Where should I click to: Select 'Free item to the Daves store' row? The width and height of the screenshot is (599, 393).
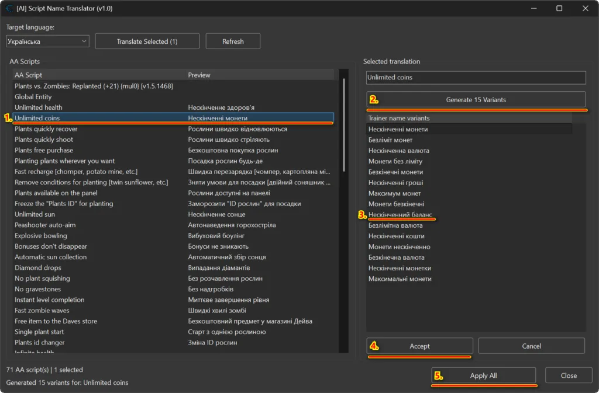click(173, 321)
